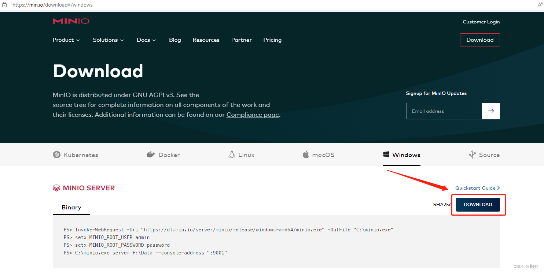Click the MINIO SERVER stacked-layers icon

point(56,187)
